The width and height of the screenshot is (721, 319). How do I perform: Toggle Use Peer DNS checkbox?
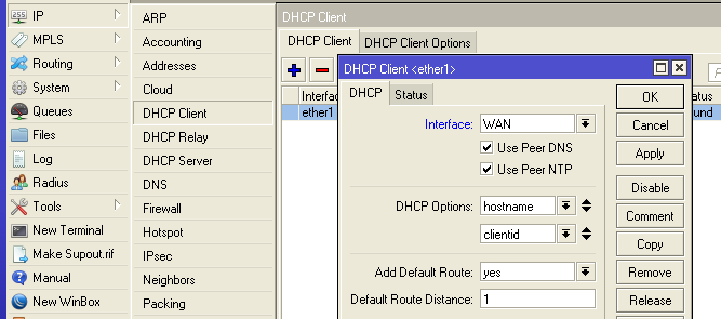pyautogui.click(x=487, y=148)
